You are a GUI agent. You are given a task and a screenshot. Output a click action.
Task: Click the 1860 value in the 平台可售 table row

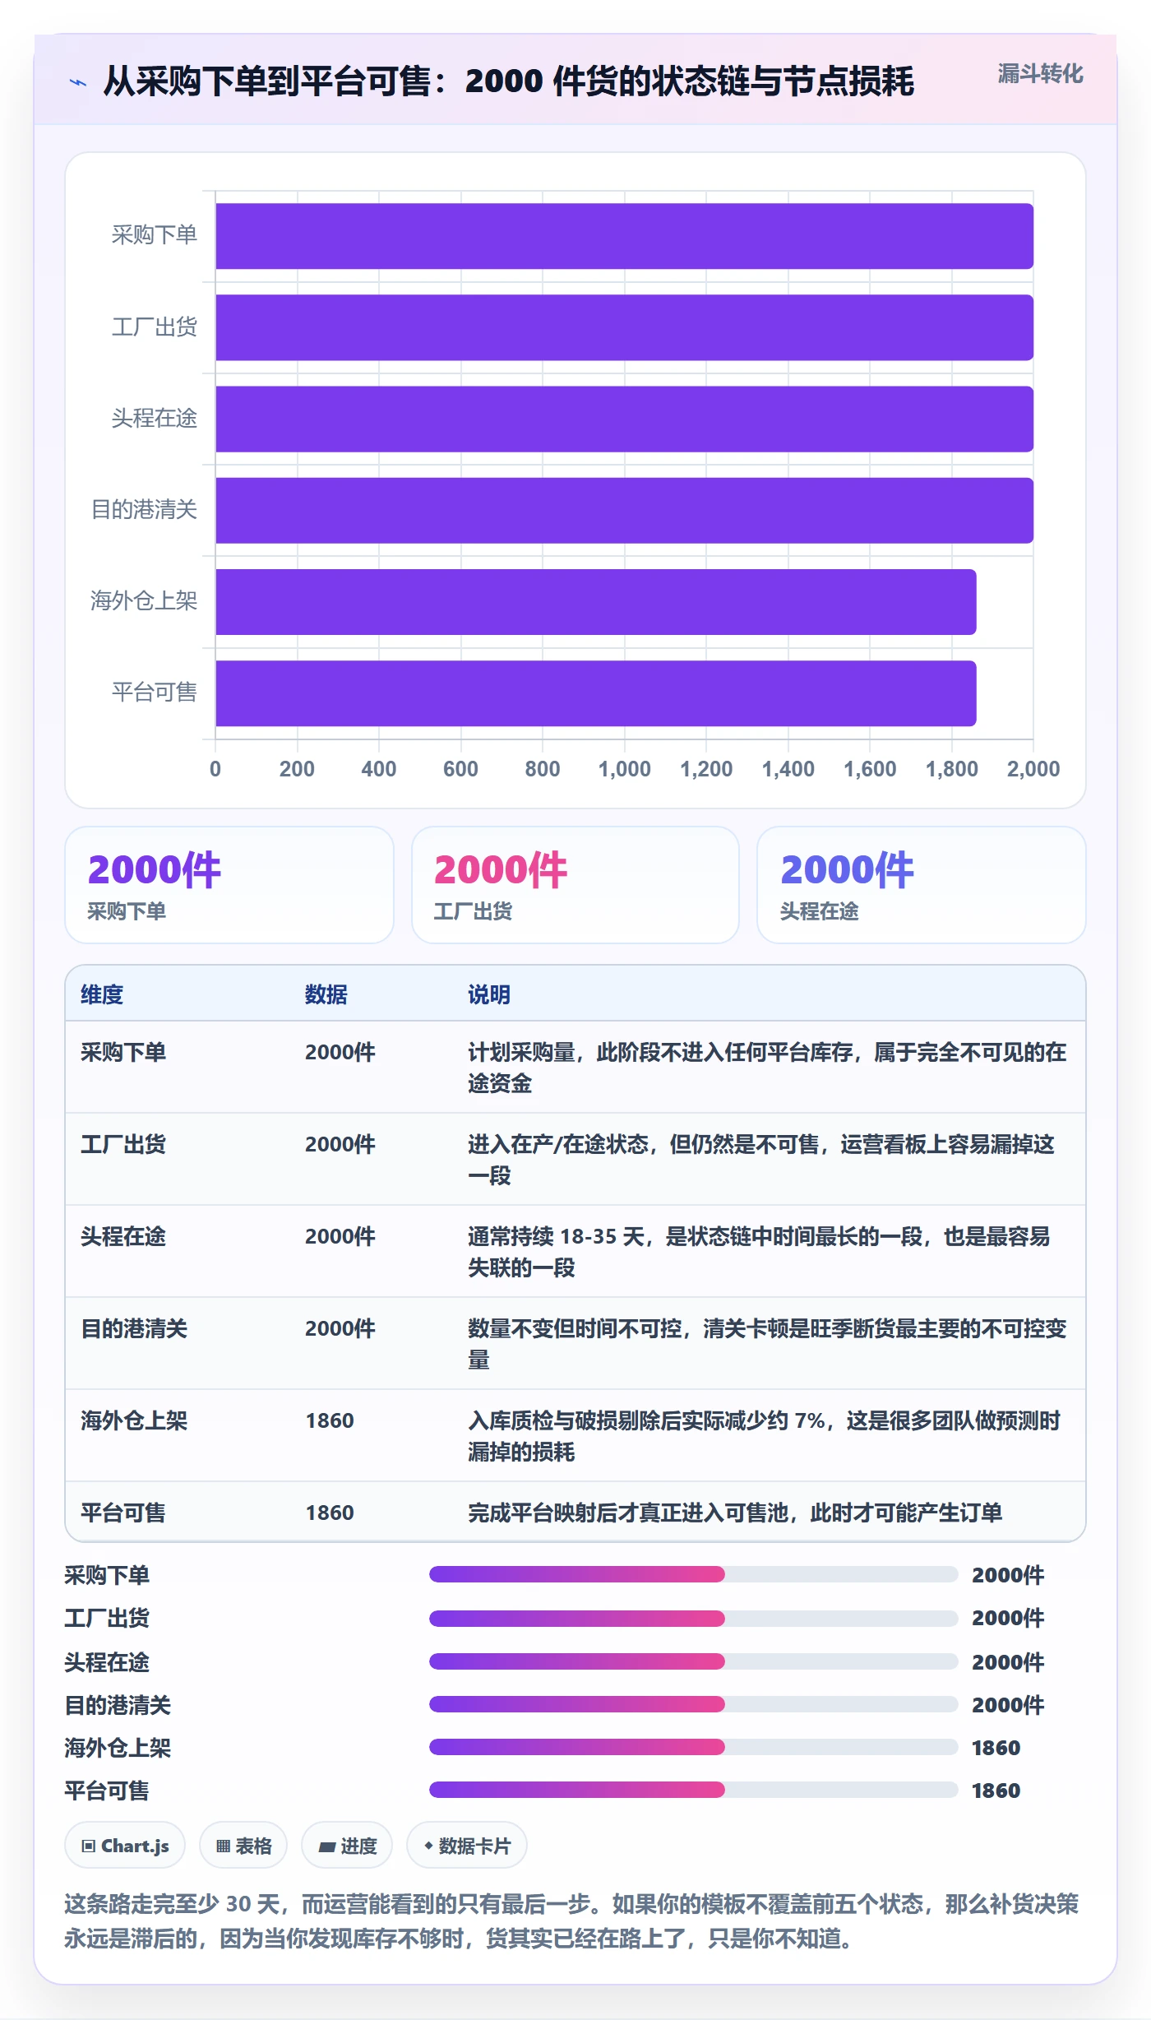330,1513
